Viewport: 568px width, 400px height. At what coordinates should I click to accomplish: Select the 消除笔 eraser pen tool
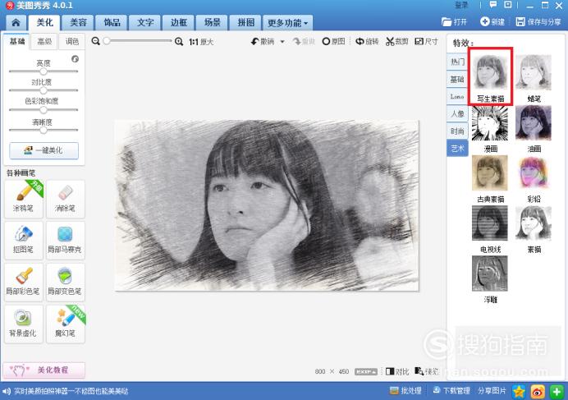[x=65, y=199]
